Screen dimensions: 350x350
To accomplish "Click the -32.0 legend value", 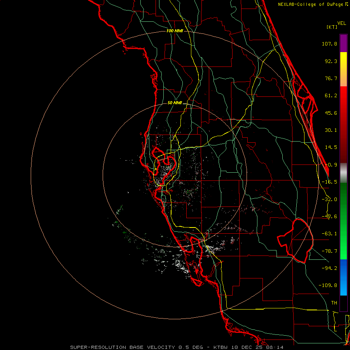I will 329,199.
